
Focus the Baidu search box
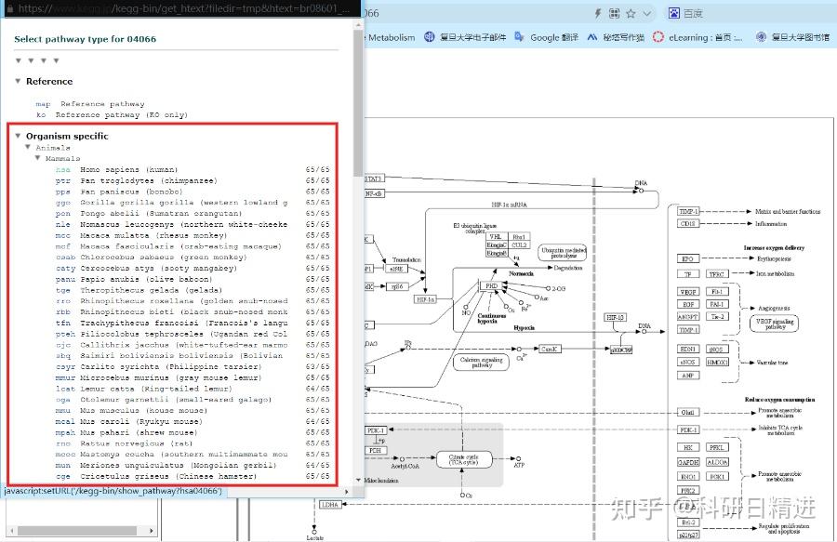[x=748, y=13]
